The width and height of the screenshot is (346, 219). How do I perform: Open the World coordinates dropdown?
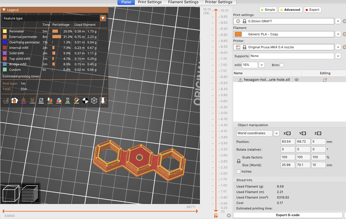click(x=276, y=133)
